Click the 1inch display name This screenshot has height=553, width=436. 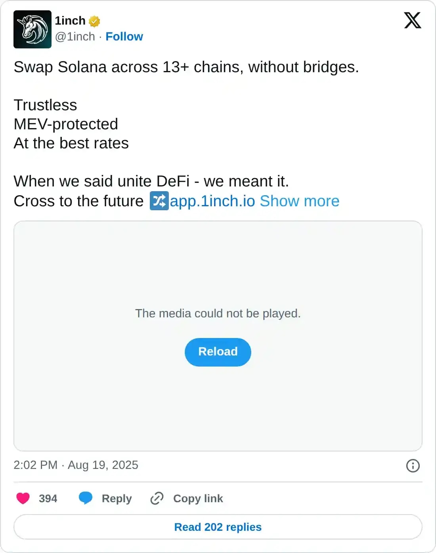70,21
